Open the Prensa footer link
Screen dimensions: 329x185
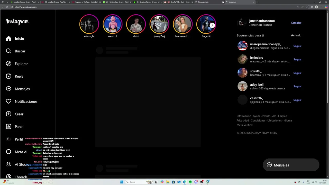(x=266, y=116)
